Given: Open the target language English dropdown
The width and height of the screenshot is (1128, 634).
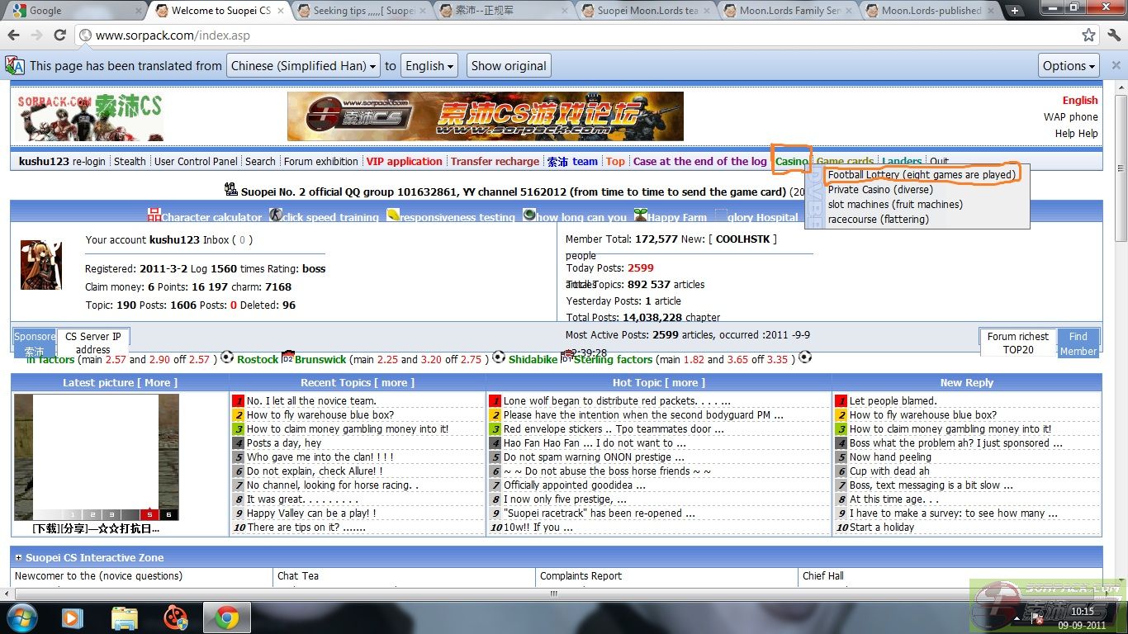Looking at the screenshot, I should (429, 66).
